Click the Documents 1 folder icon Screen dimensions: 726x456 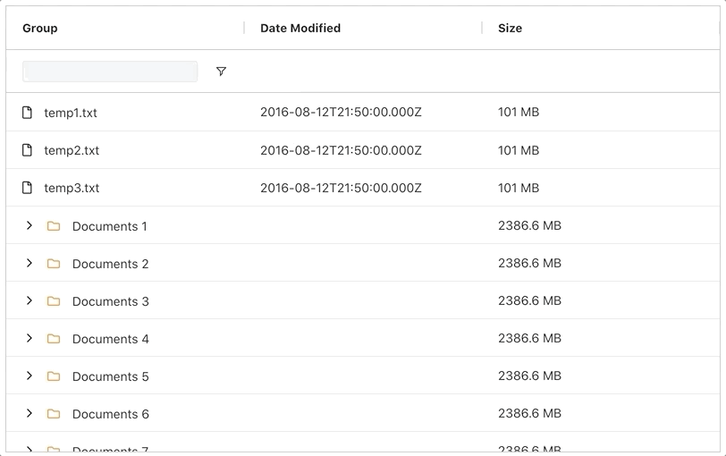54,226
